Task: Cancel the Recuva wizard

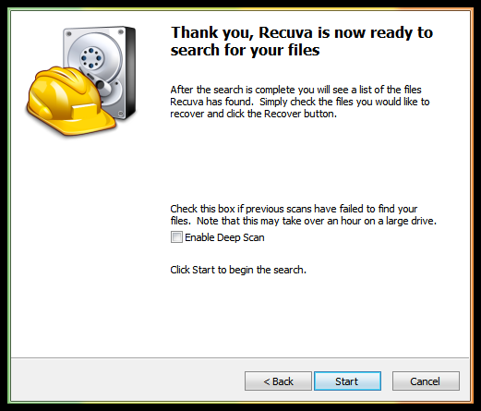Action: click(x=426, y=381)
